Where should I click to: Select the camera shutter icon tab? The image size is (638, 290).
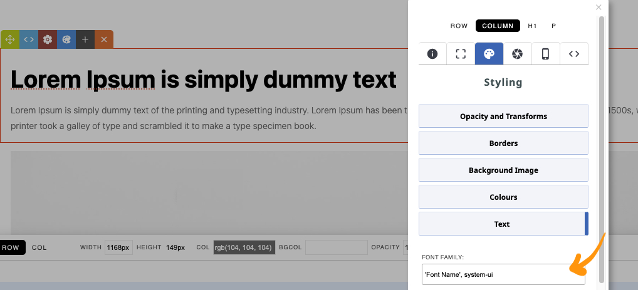click(x=517, y=54)
